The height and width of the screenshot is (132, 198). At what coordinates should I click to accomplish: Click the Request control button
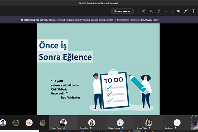(122, 11)
